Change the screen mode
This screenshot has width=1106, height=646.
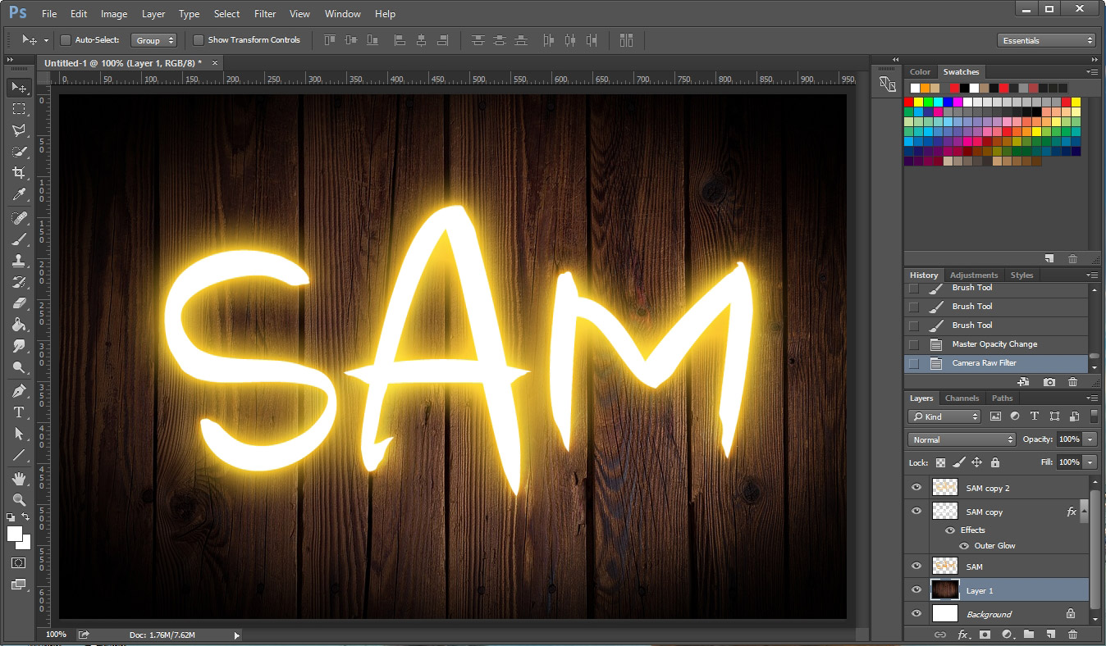(19, 585)
